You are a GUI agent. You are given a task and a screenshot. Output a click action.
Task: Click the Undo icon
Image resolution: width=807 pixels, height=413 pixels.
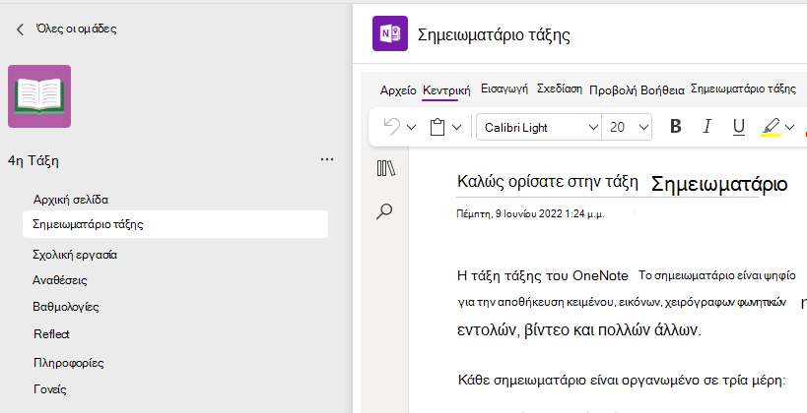392,127
